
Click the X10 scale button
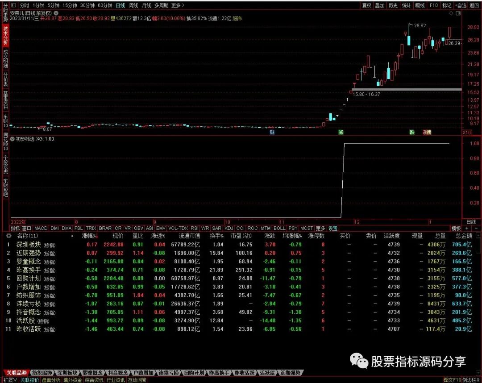click(467, 133)
